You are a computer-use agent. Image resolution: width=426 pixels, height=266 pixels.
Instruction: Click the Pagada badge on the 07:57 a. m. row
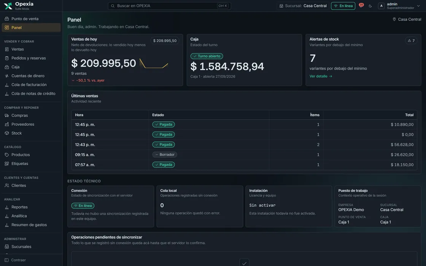click(x=164, y=165)
